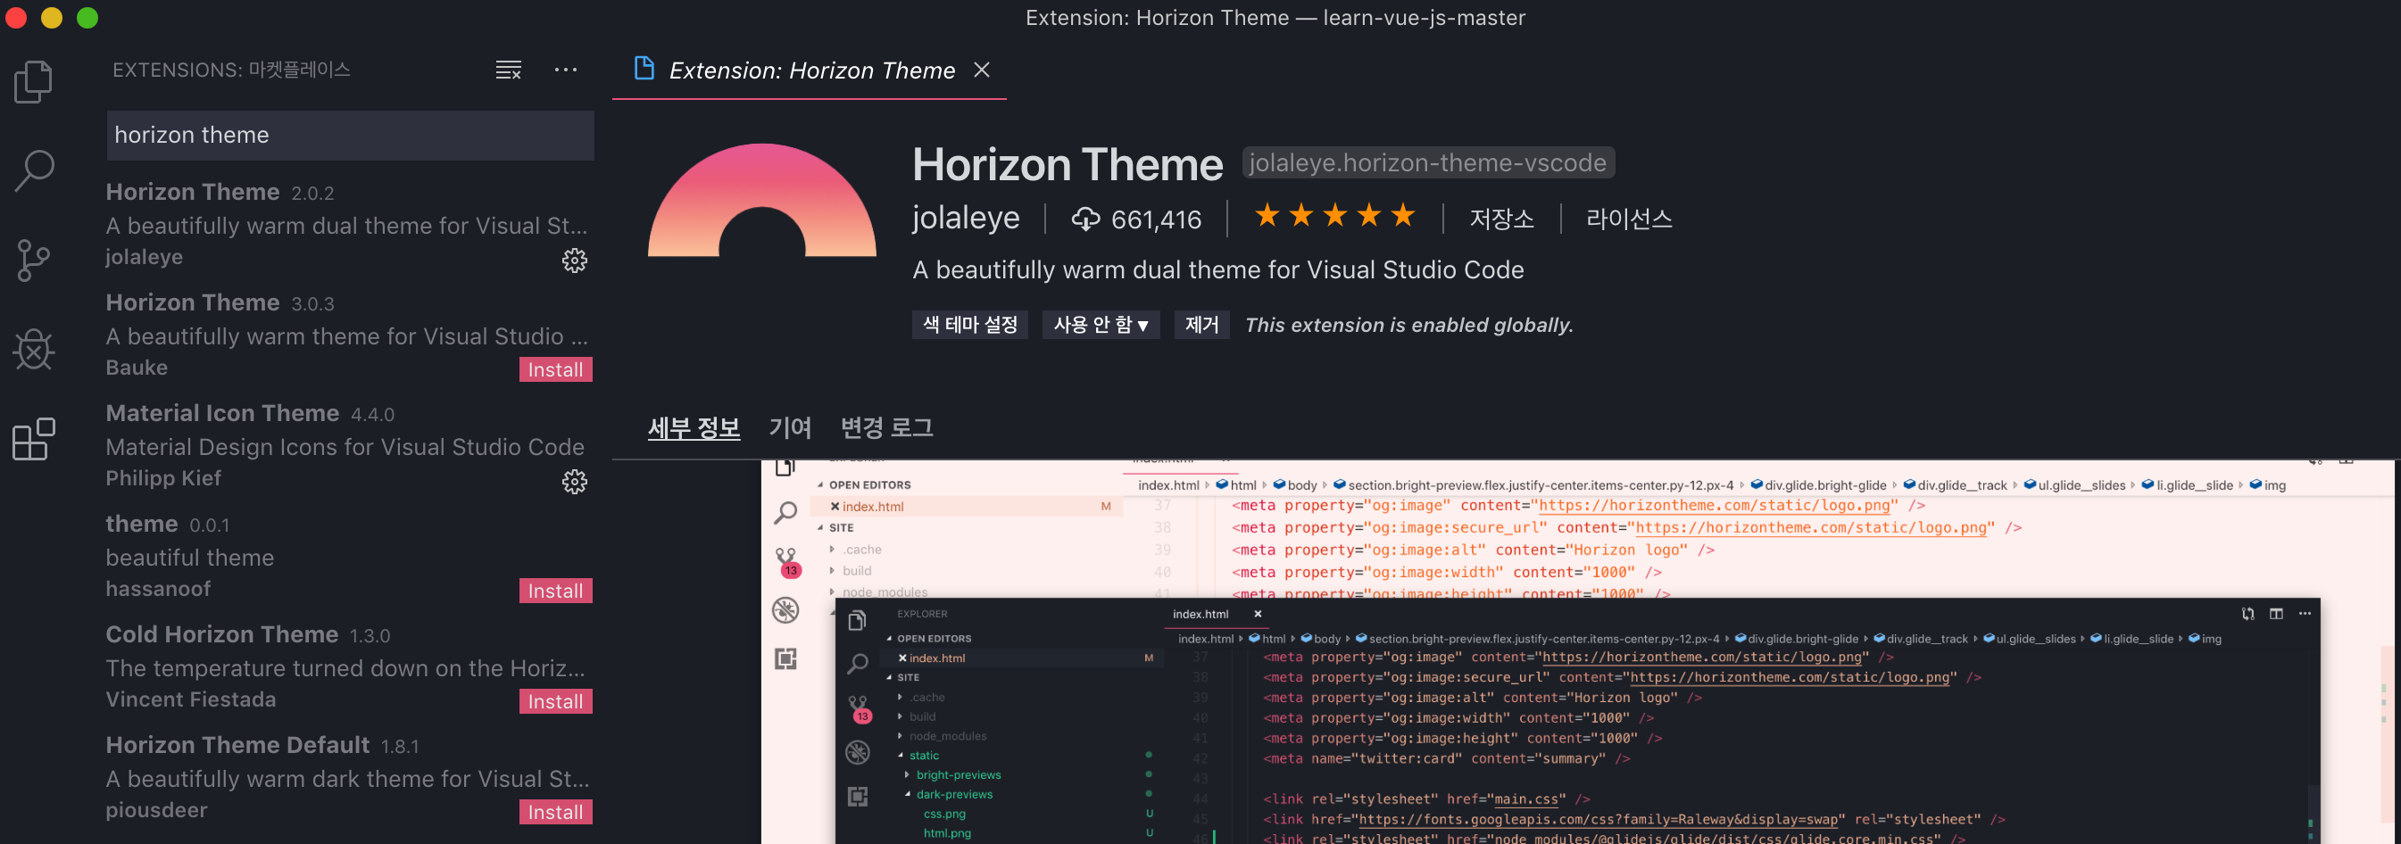
Task: Switch to the 세부 정보 tab
Action: click(694, 427)
